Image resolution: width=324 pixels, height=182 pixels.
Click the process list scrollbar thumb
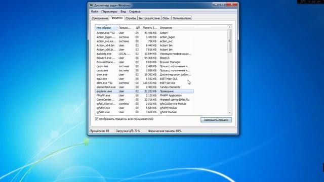point(229,40)
